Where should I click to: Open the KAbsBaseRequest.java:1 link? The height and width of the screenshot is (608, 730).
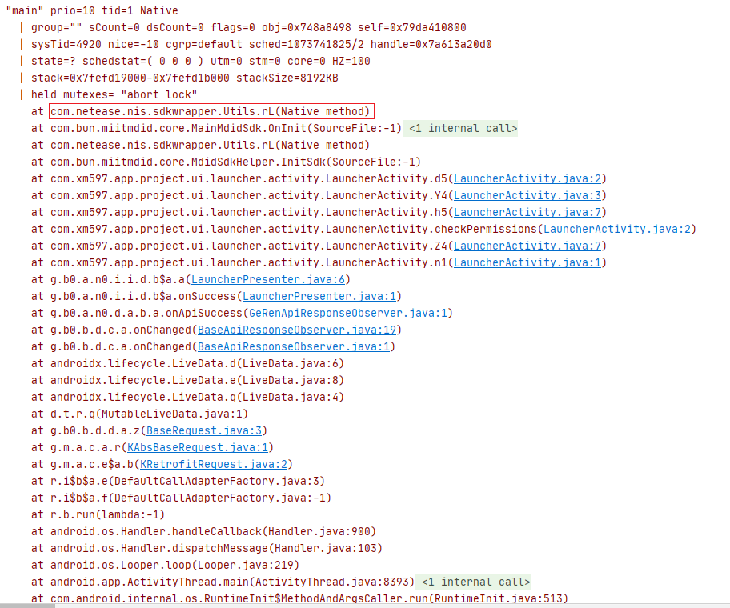point(198,447)
